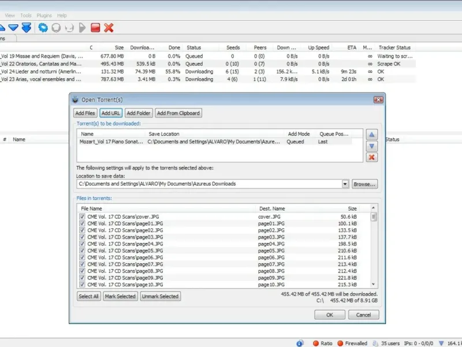Click the download speed arrow in status bar

(x=441, y=343)
